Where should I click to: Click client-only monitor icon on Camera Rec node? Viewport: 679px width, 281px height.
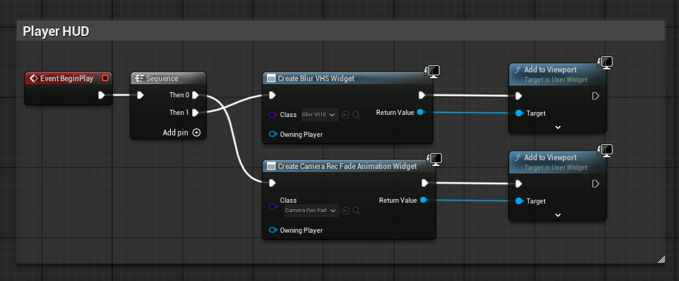click(435, 160)
